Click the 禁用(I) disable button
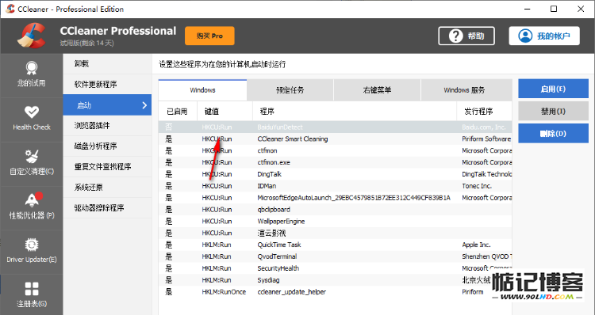595x315 pixels. tap(553, 112)
